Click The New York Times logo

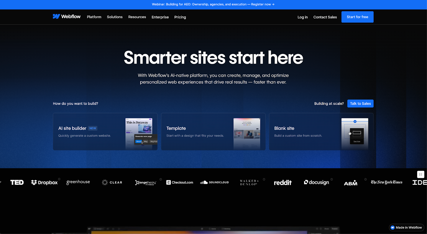(x=387, y=182)
